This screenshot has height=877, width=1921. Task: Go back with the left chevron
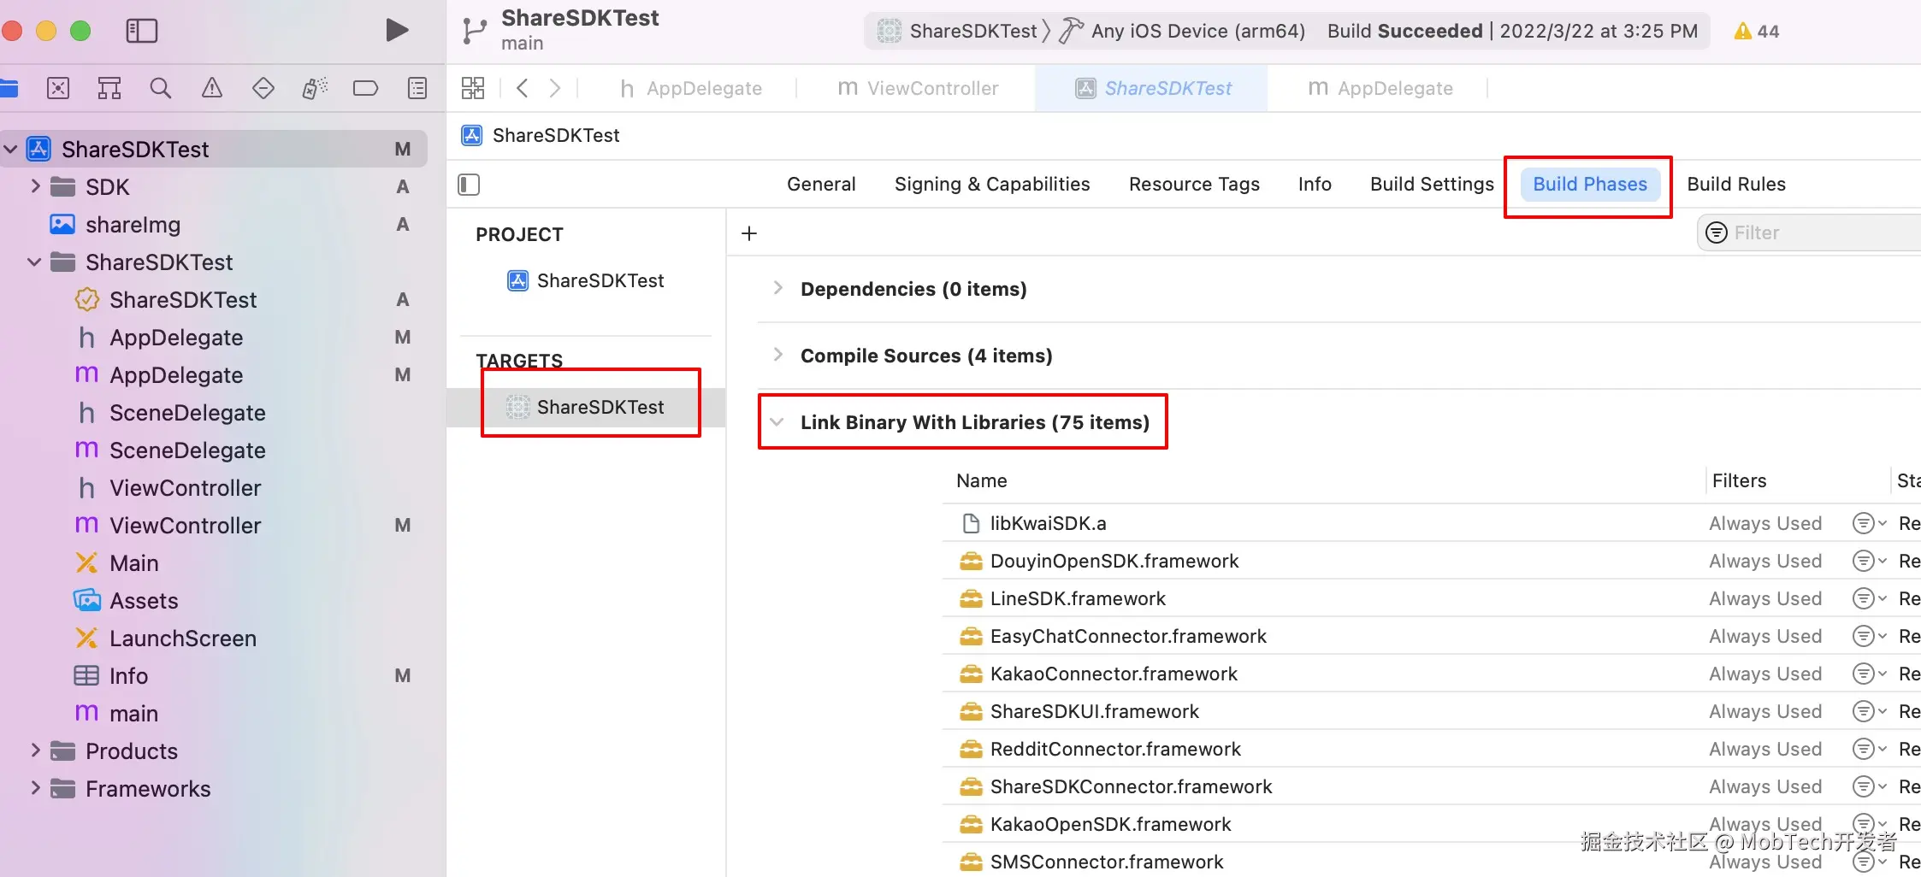pyautogui.click(x=523, y=88)
